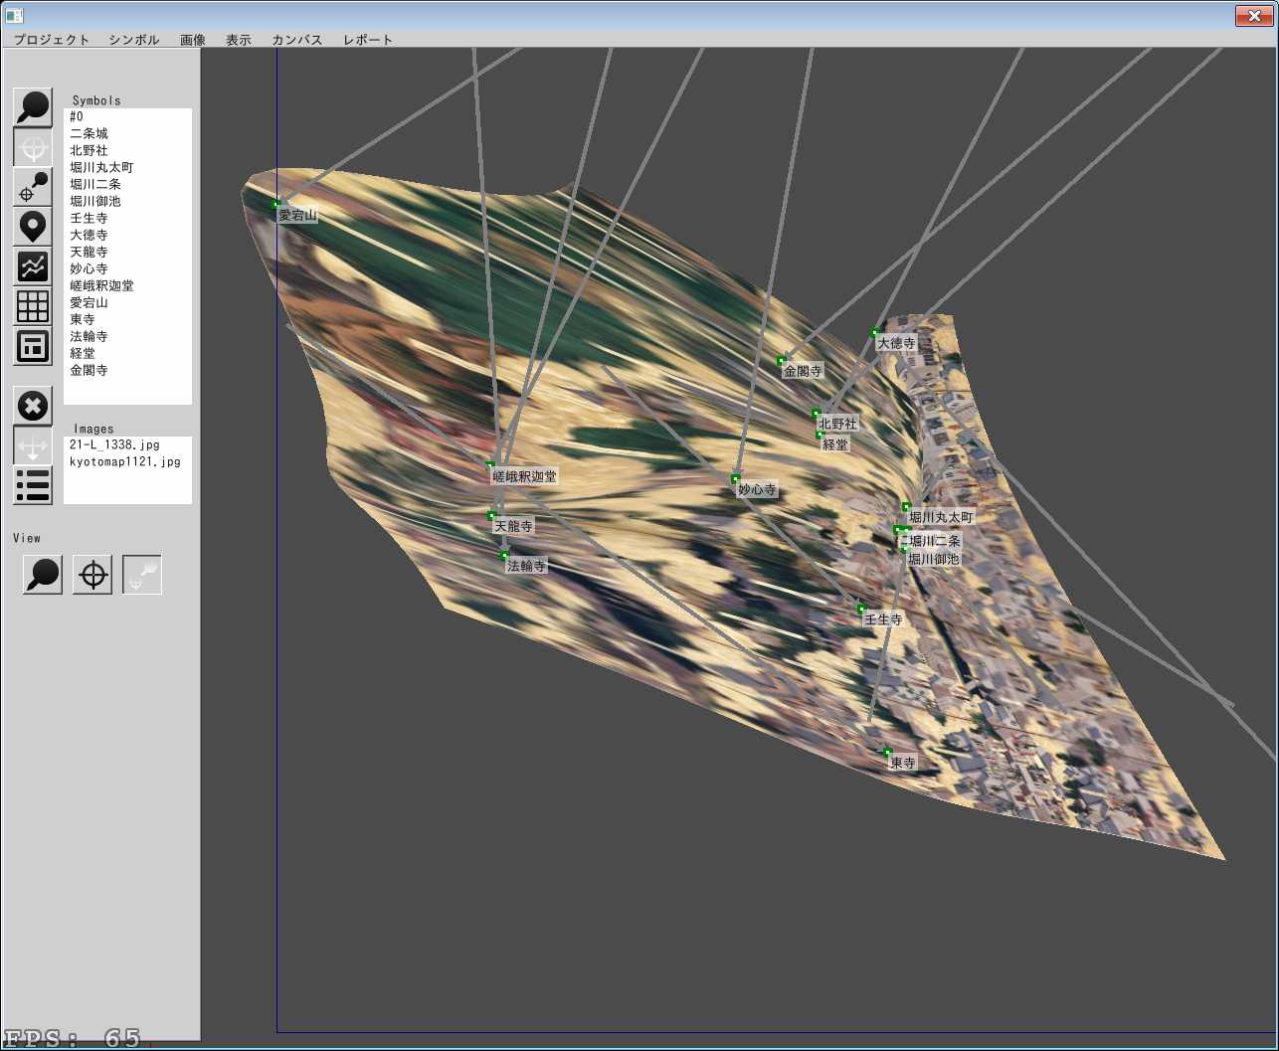Click the 北野社 label on the map
Screen dimensions: 1279x1051
[837, 424]
